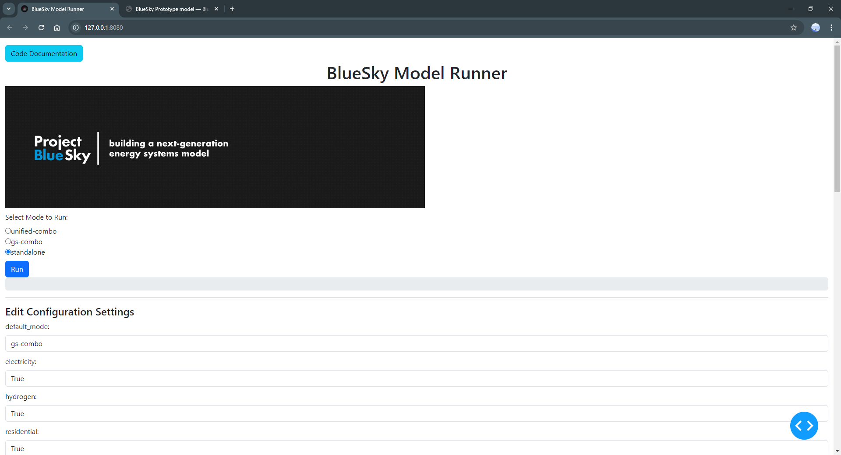Minimize the browser window

point(791,9)
